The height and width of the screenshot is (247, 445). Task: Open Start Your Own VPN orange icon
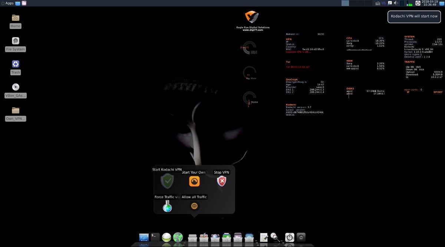pyautogui.click(x=194, y=181)
